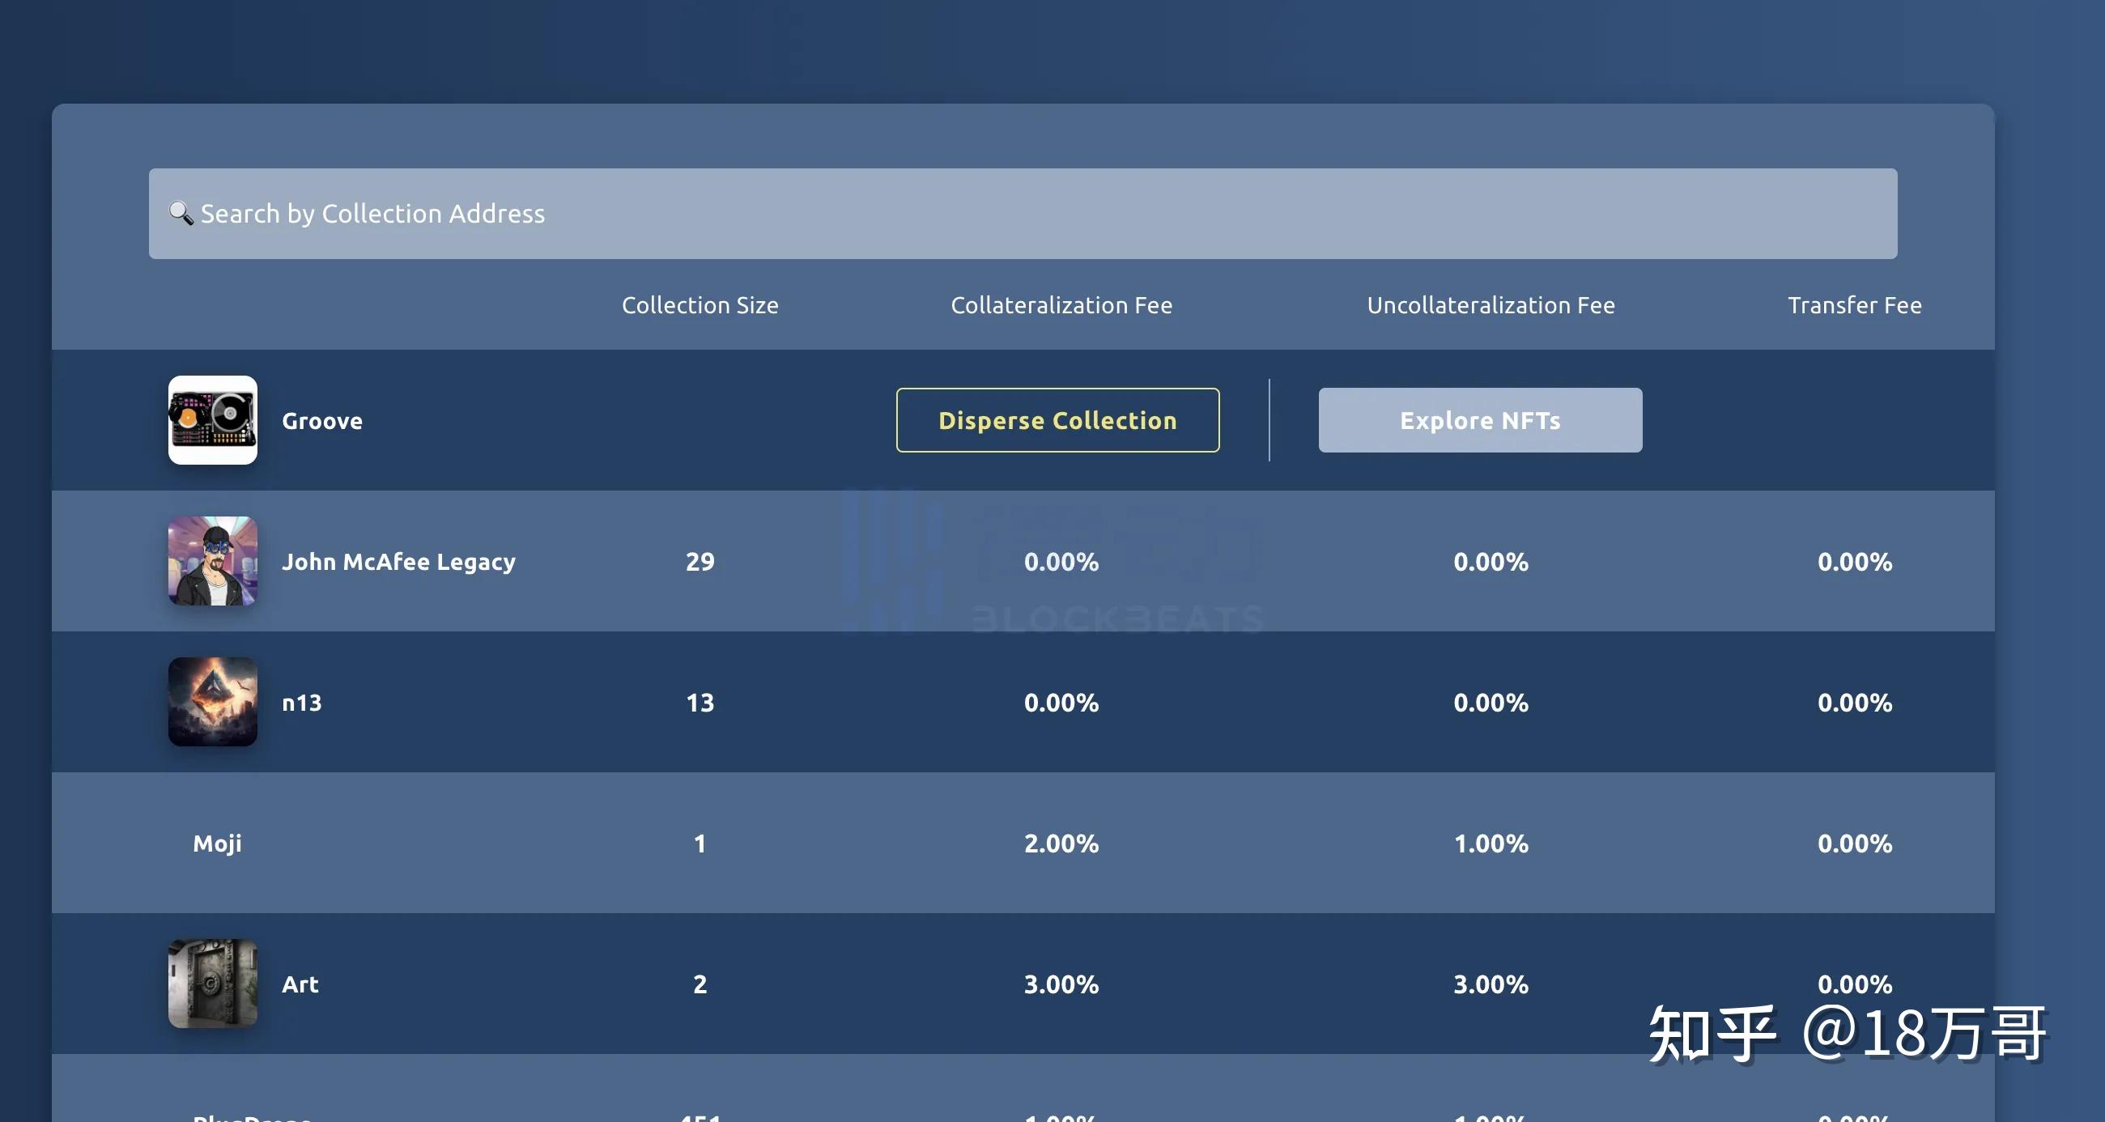Click the Explore NFTs button
Viewport: 2105px width, 1122px height.
tap(1479, 420)
